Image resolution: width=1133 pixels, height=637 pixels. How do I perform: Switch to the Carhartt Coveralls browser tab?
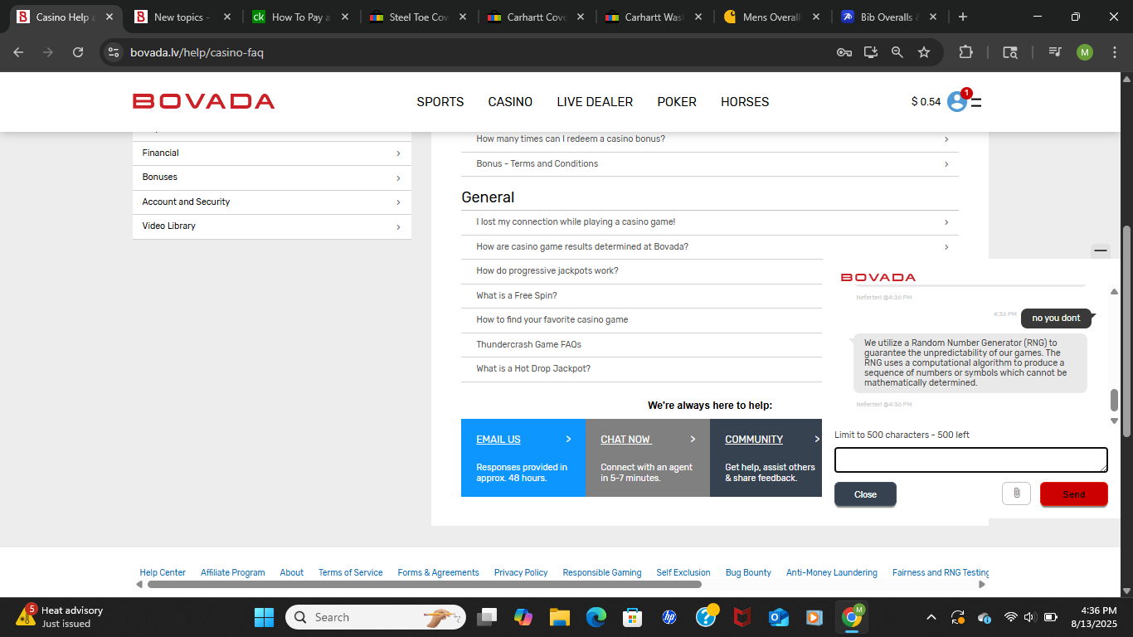[536, 17]
